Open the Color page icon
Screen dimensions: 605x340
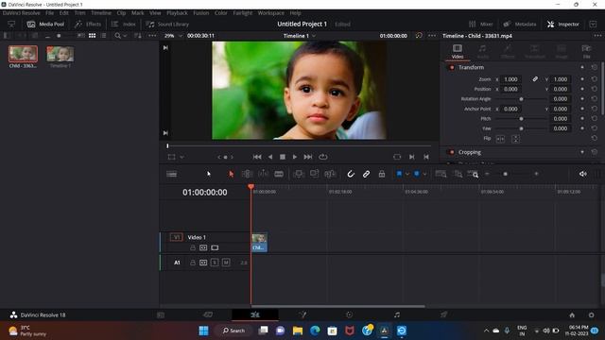(349, 314)
